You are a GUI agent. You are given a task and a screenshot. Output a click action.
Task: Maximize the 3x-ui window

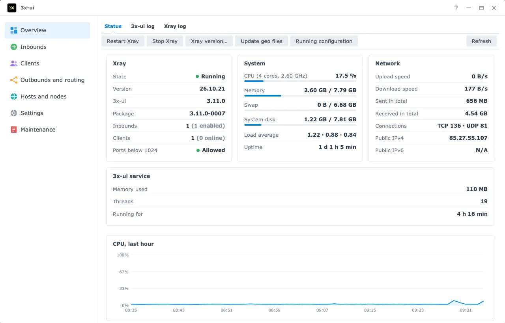pyautogui.click(x=481, y=8)
